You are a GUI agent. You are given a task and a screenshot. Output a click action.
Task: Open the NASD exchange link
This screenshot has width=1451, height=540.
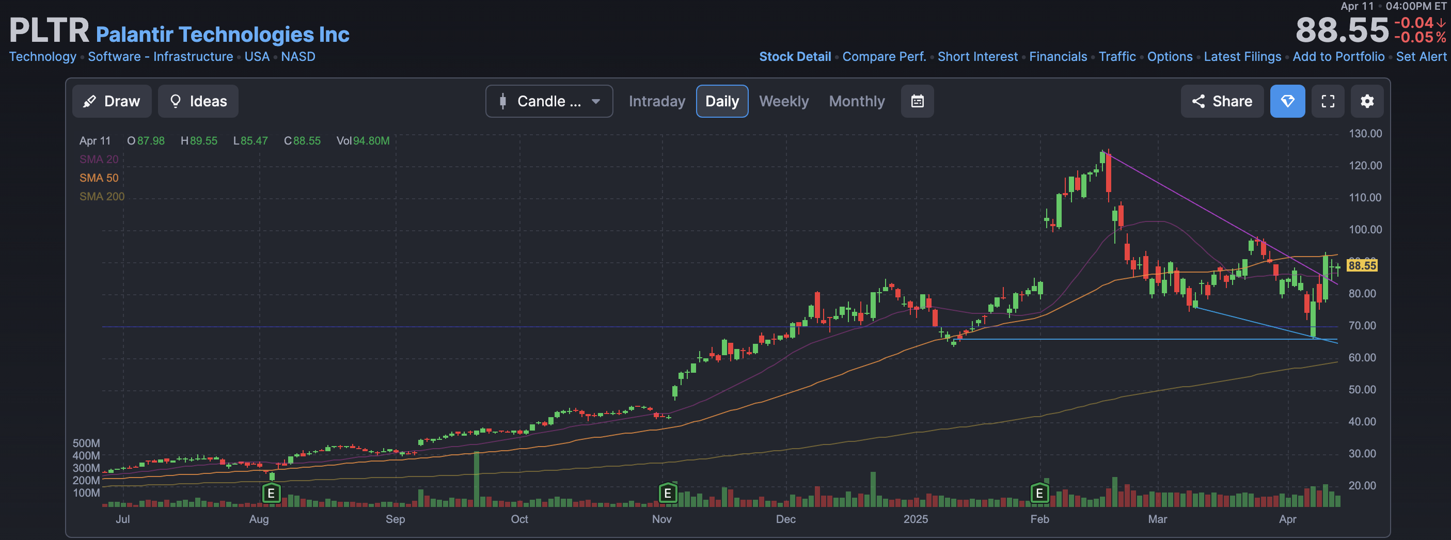298,56
